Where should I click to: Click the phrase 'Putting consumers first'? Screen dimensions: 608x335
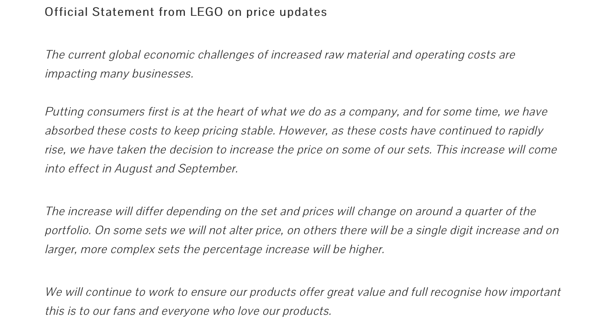tap(106, 112)
